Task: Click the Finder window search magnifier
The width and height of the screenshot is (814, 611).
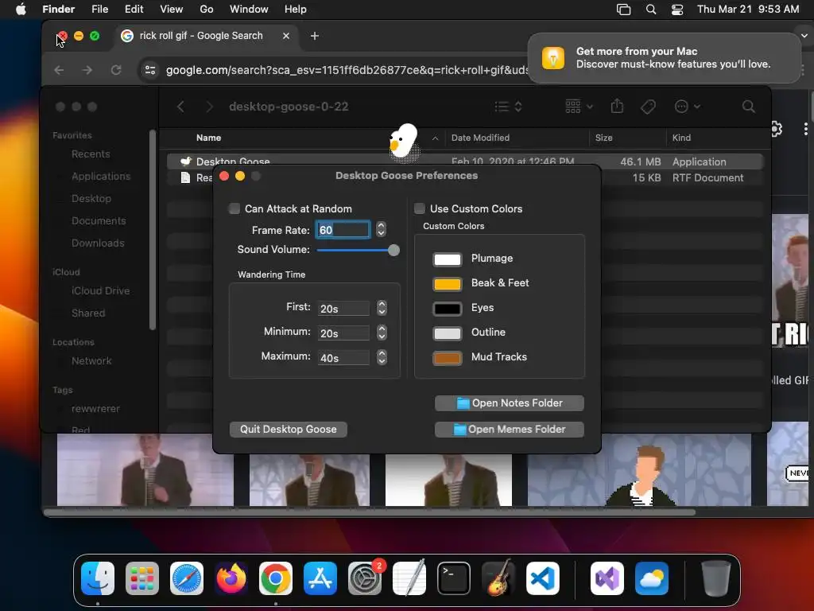Action: [749, 107]
